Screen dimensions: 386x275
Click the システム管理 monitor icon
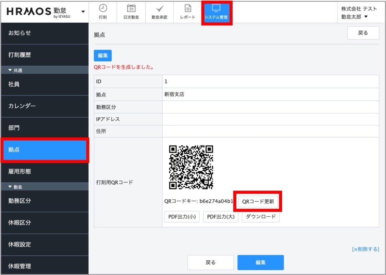(216, 8)
